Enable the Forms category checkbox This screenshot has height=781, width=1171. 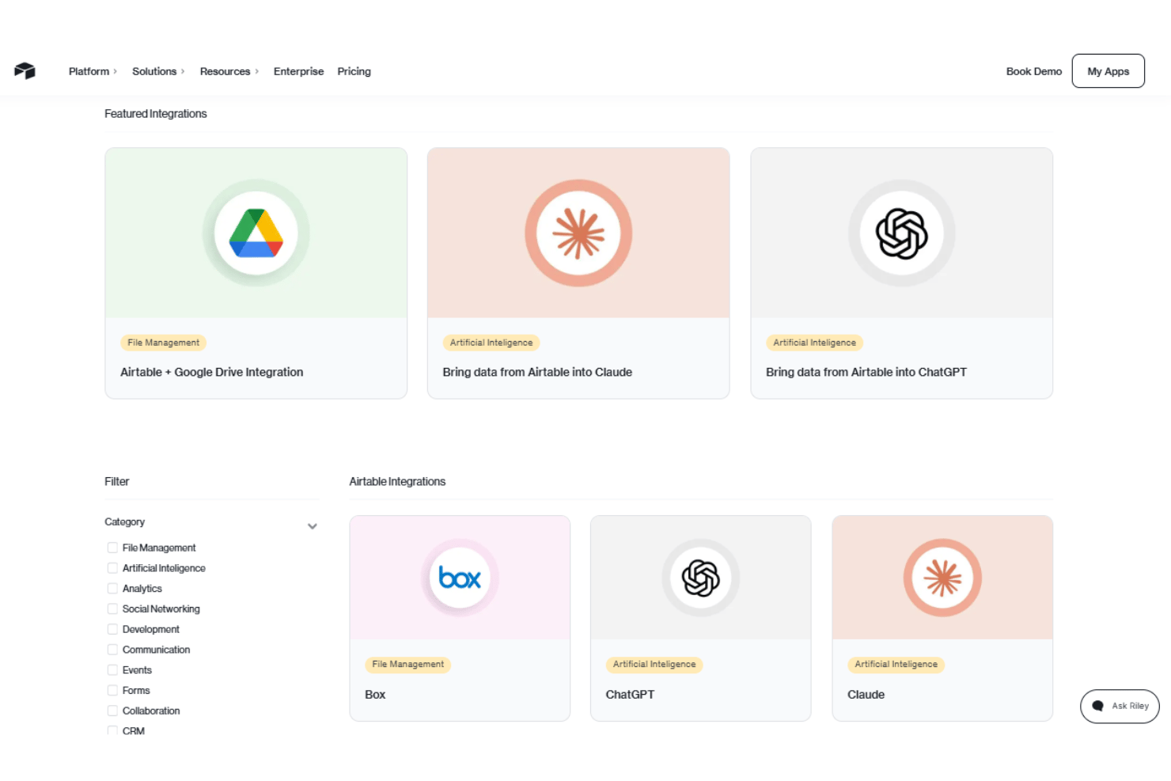click(112, 691)
